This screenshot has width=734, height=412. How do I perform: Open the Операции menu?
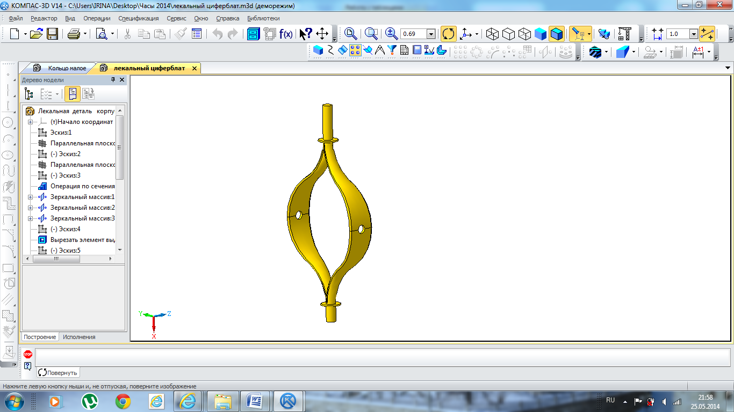click(97, 18)
